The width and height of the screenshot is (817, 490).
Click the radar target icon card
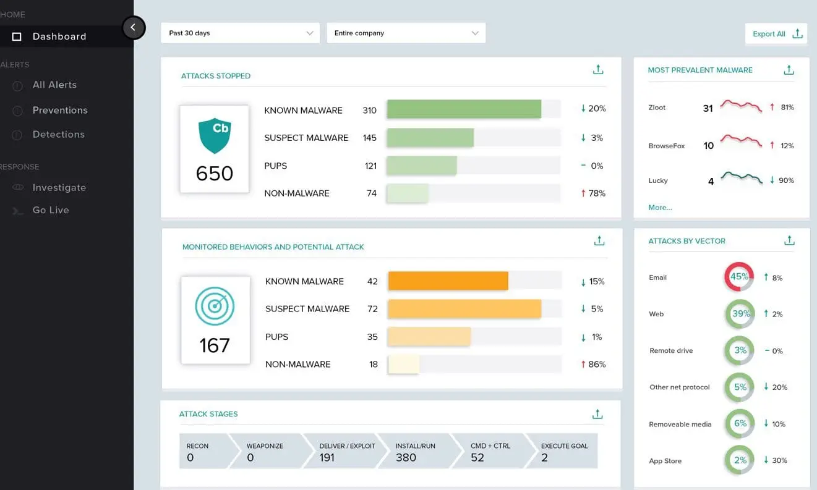tap(215, 320)
